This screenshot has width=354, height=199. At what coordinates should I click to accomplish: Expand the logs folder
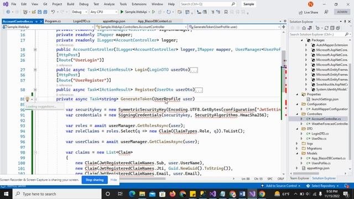pos(297,144)
